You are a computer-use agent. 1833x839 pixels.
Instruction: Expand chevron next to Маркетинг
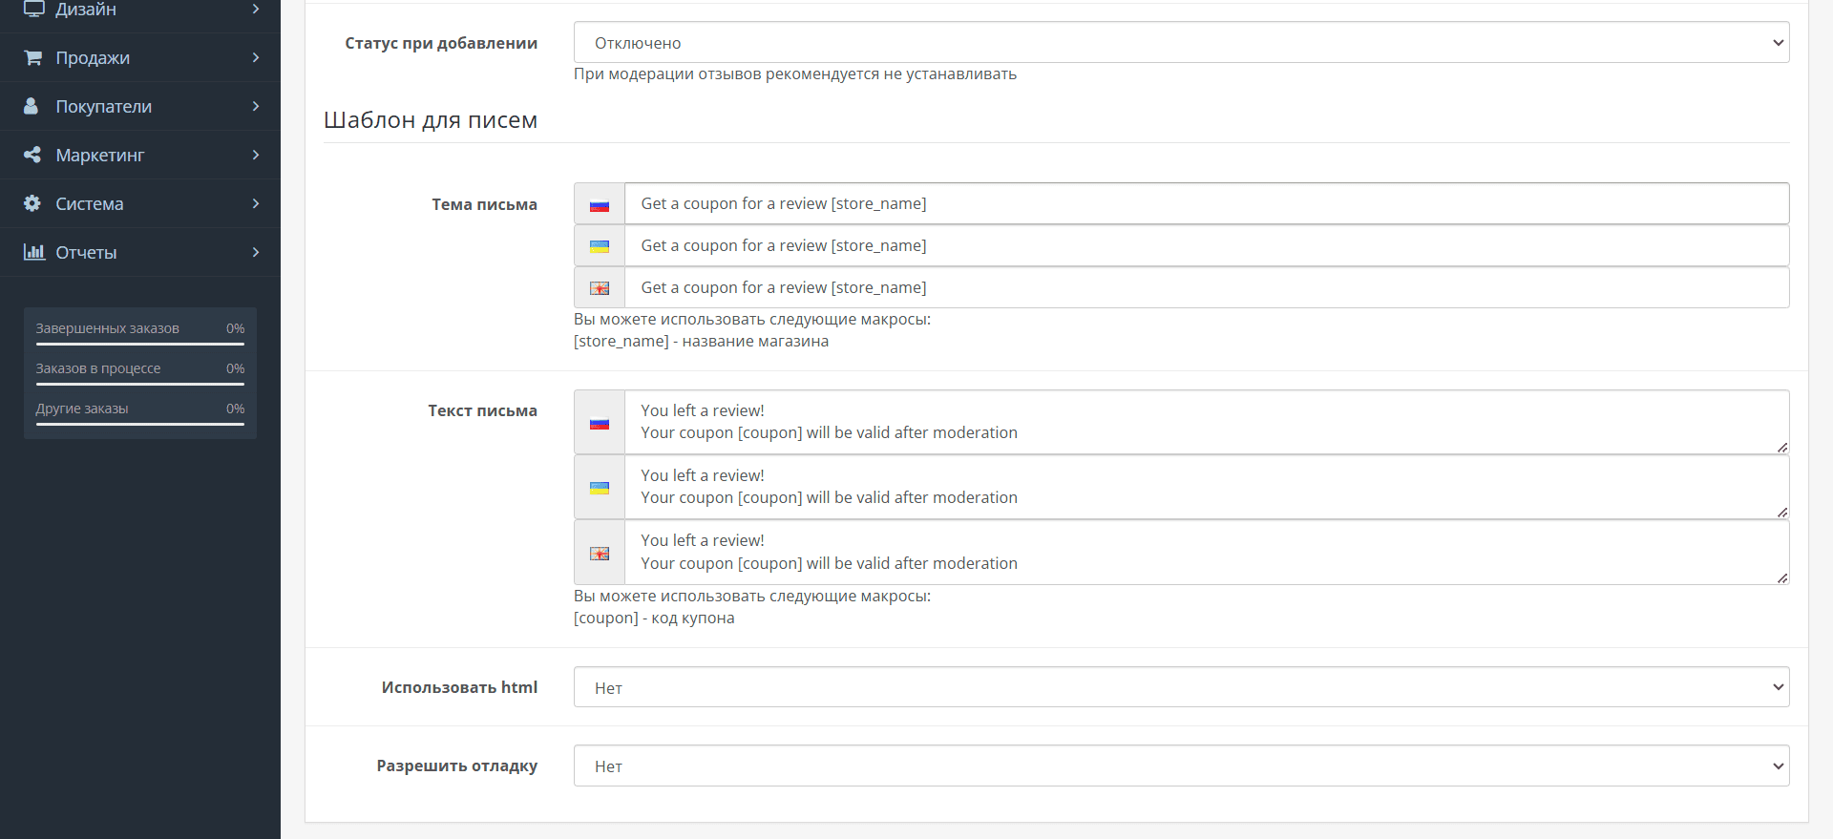[256, 155]
